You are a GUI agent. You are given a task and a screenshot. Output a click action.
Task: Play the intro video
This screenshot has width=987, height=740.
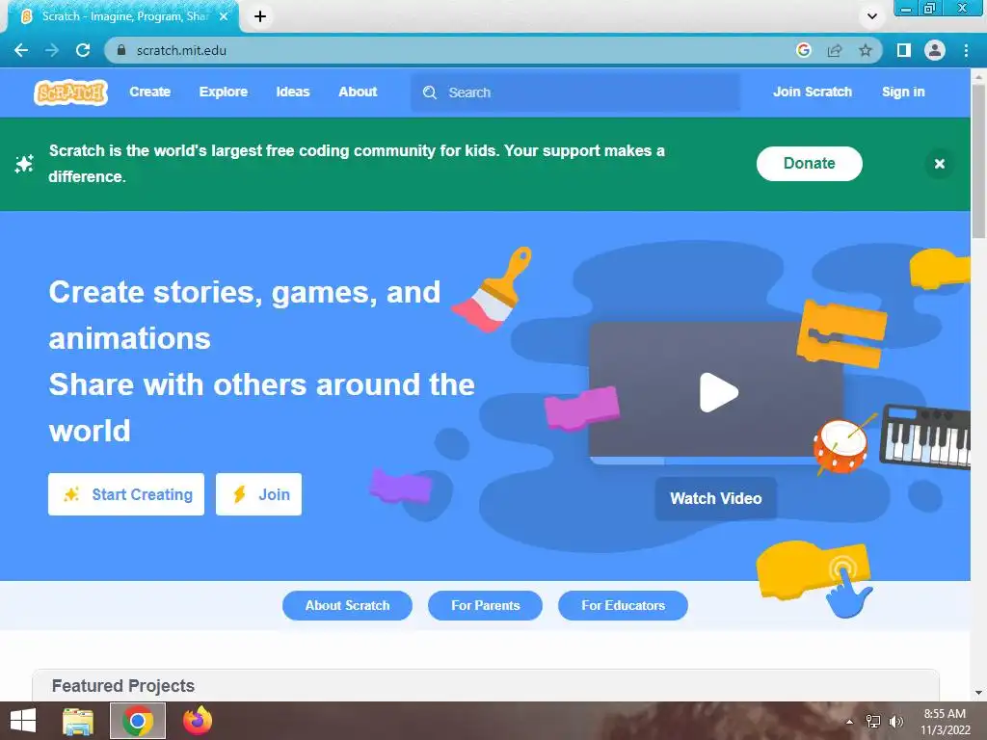[x=718, y=393]
